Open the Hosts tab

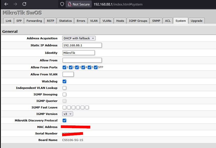(x=120, y=21)
